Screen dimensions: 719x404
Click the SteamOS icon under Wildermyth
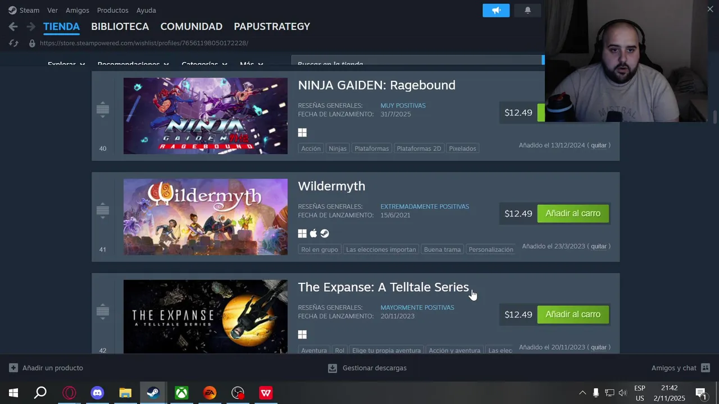coord(325,233)
